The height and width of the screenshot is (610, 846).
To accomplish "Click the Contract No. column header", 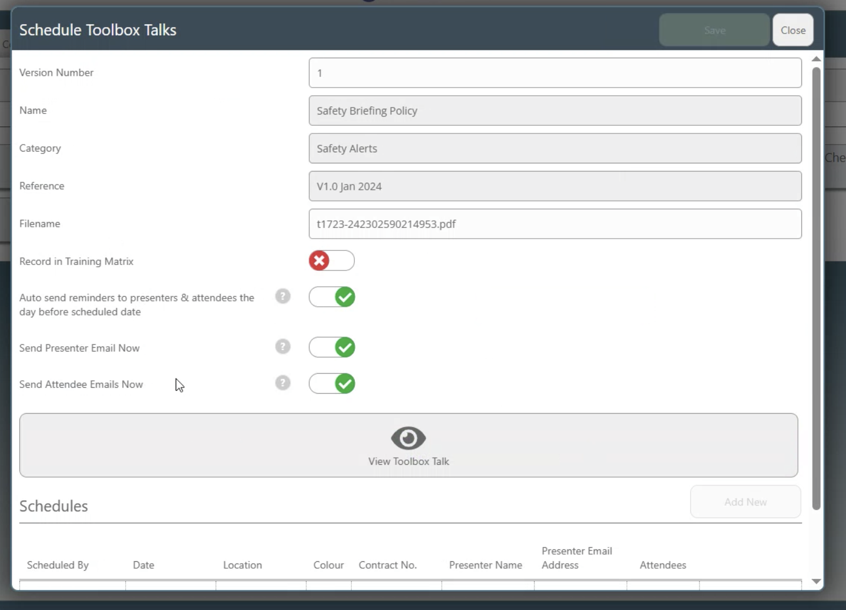I will pos(388,565).
